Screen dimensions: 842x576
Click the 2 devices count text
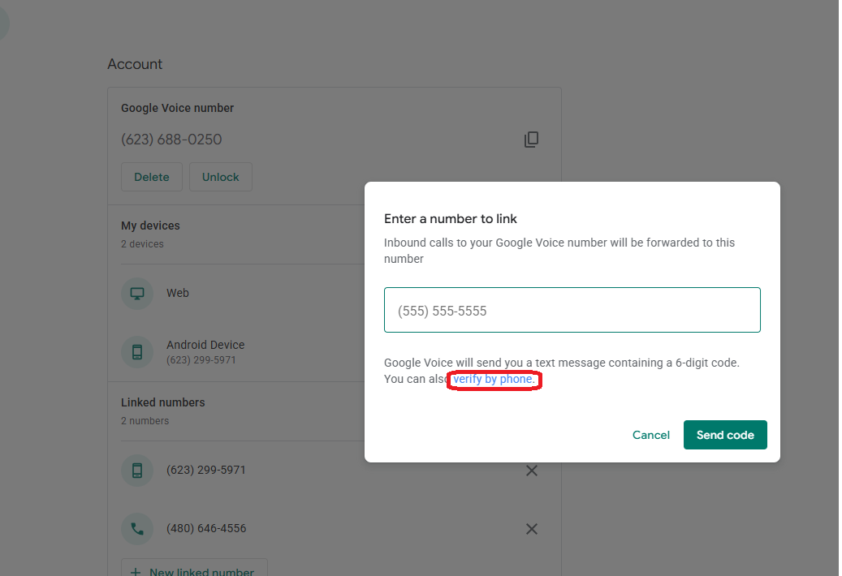(x=142, y=244)
